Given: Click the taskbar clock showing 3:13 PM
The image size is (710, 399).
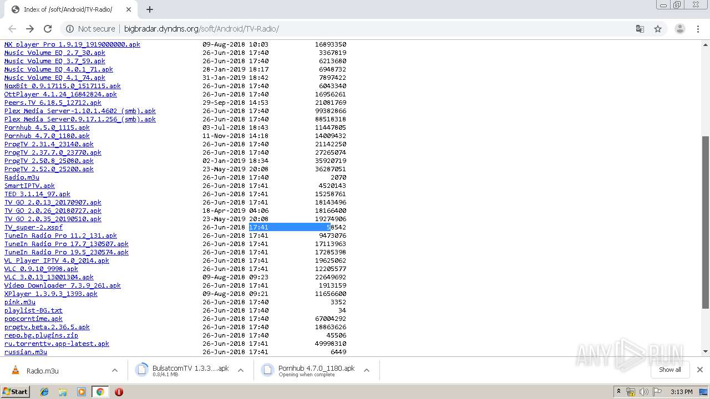Looking at the screenshot, I should pyautogui.click(x=682, y=392).
